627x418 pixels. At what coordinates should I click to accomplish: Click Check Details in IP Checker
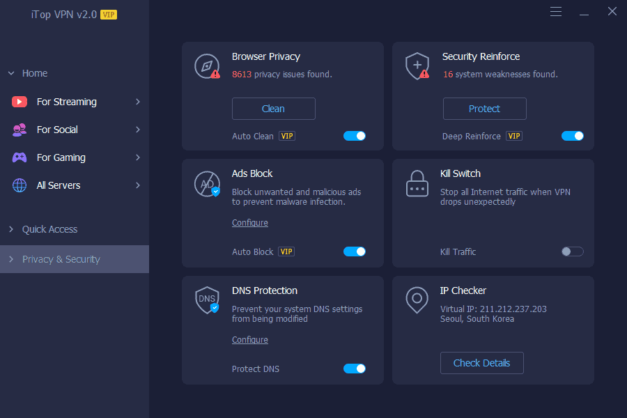(481, 363)
